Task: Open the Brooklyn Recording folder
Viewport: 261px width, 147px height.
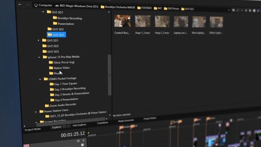Action: pyautogui.click(x=67, y=18)
